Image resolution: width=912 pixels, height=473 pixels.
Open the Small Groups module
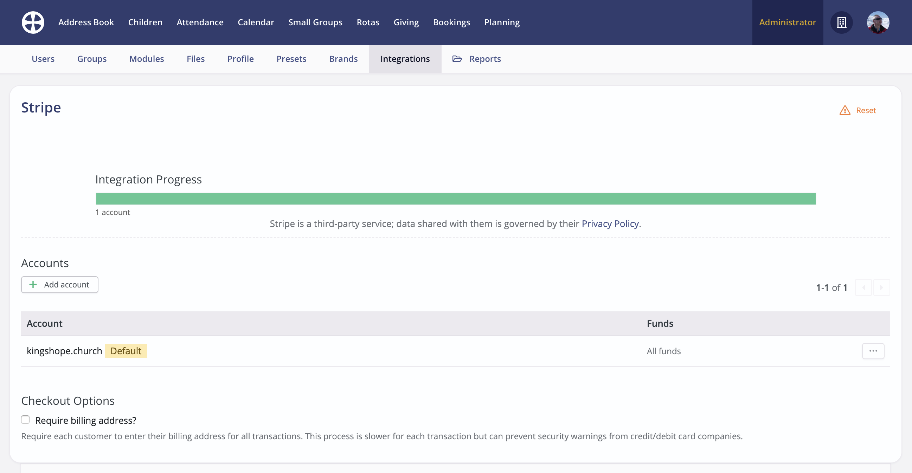[x=315, y=22]
